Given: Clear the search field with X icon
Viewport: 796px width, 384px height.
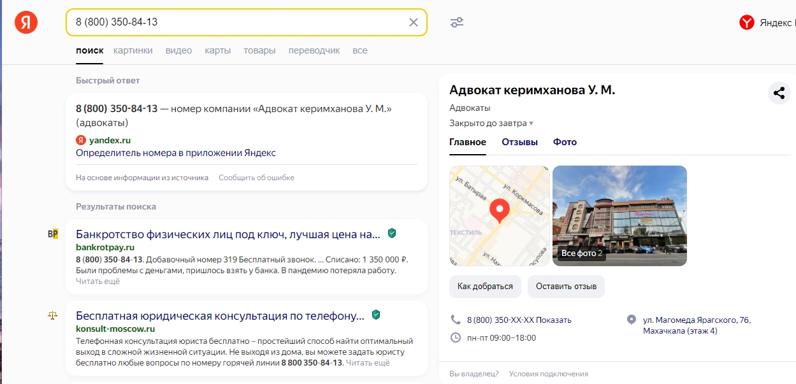Looking at the screenshot, I should pos(413,22).
